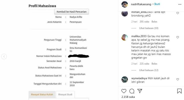Follow account with Ikuti link
This screenshot has width=184, height=100.
click(x=157, y=4)
